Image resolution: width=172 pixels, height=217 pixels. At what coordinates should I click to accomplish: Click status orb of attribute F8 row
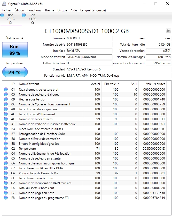click(6, 198)
